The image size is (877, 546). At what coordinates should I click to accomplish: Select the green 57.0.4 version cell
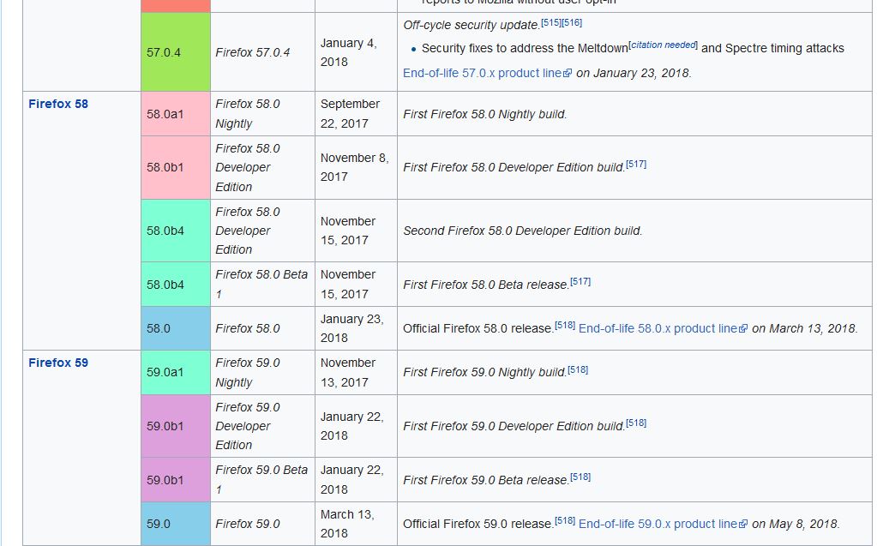click(x=176, y=52)
